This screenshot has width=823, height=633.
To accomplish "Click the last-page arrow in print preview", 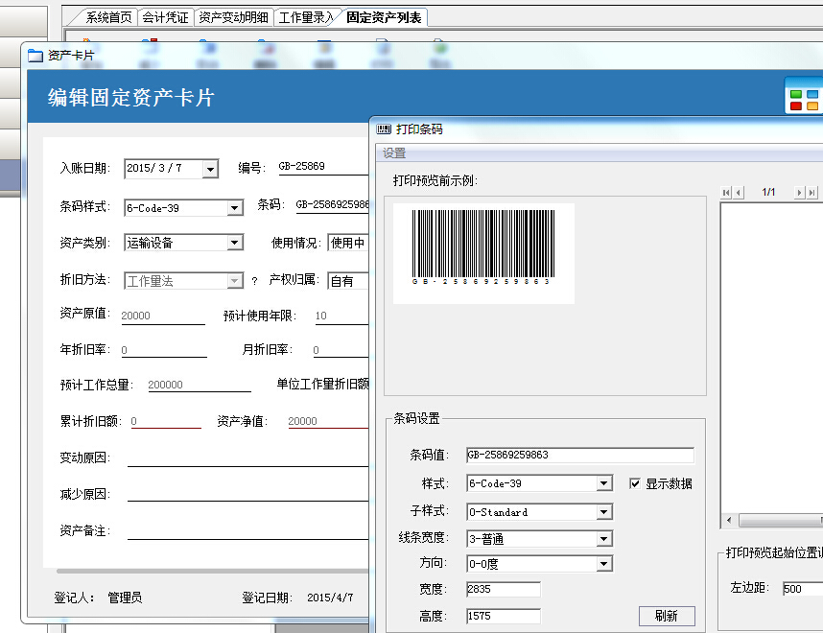I will [x=811, y=192].
